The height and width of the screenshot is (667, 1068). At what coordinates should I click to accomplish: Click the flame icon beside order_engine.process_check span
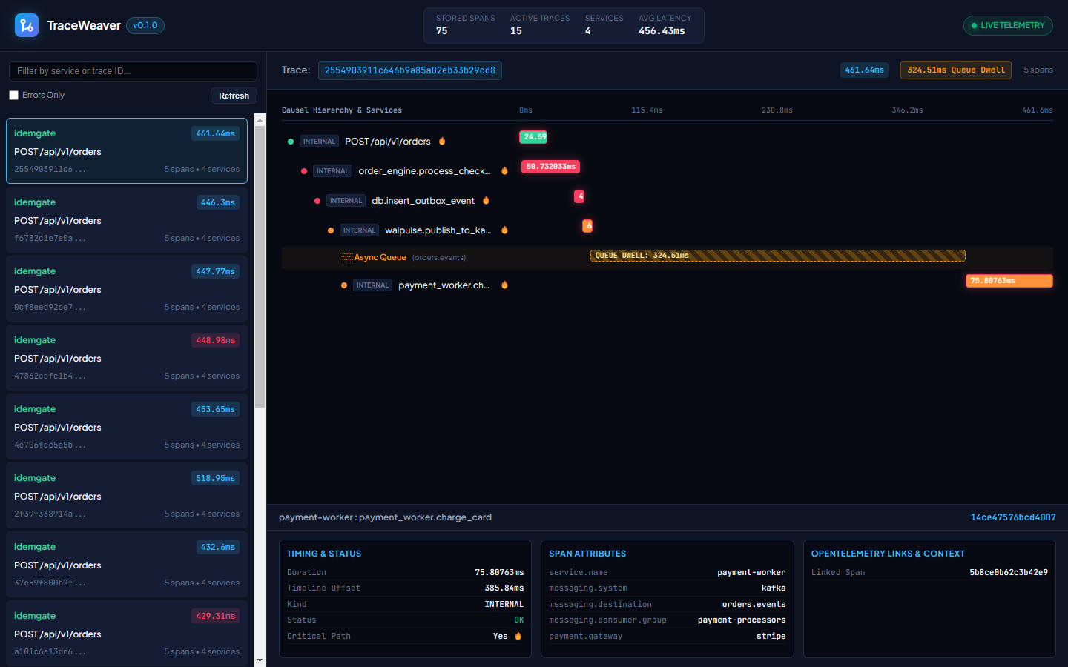pos(504,170)
